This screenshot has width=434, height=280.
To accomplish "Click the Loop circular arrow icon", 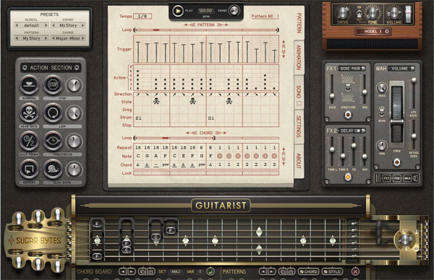I will 53,113.
